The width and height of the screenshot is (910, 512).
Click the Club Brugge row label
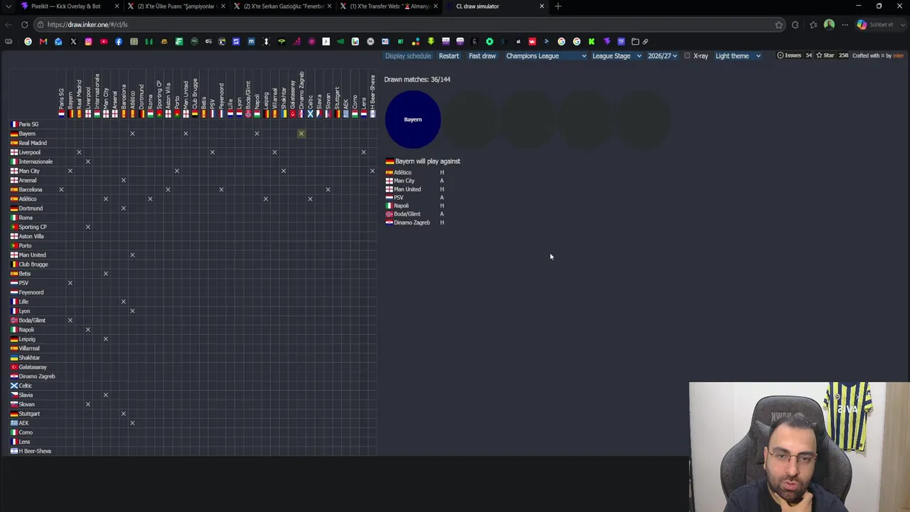coord(29,265)
